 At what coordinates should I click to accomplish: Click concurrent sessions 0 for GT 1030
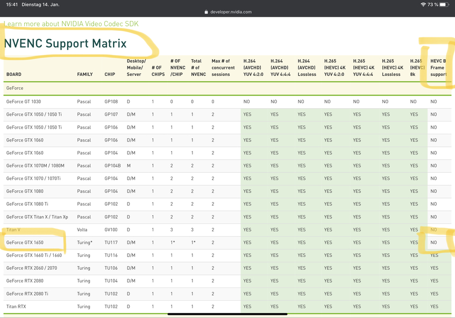(212, 102)
